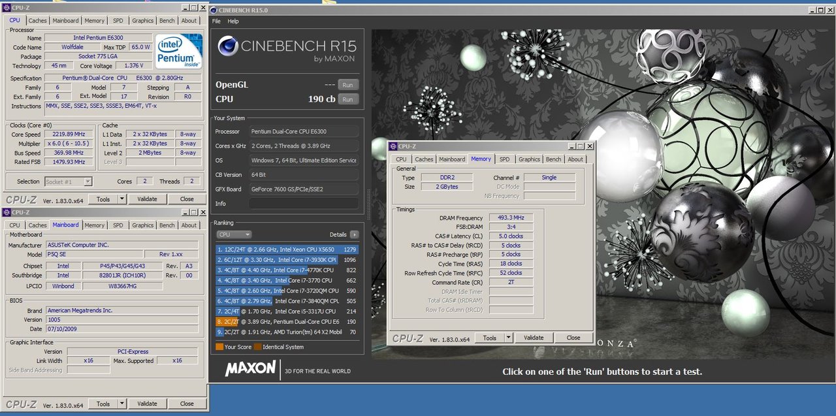Click the Manufacturer value ASUSTeK Computer INC.
Viewport: 836px width, 416px height.
(x=121, y=245)
